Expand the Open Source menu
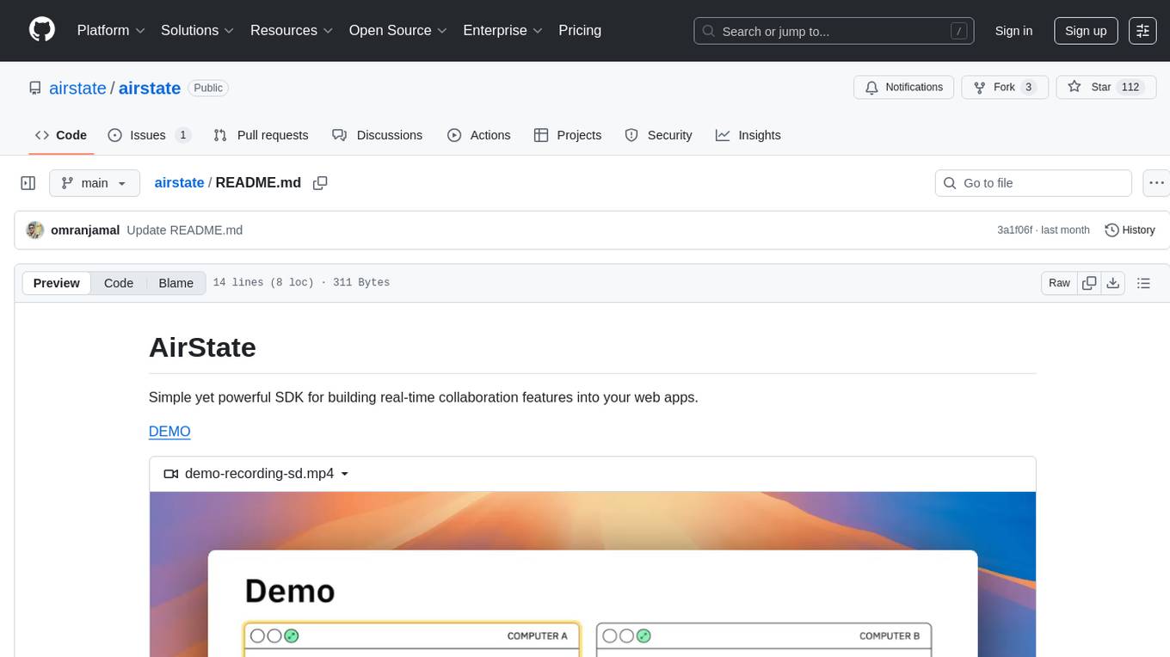 tap(398, 30)
